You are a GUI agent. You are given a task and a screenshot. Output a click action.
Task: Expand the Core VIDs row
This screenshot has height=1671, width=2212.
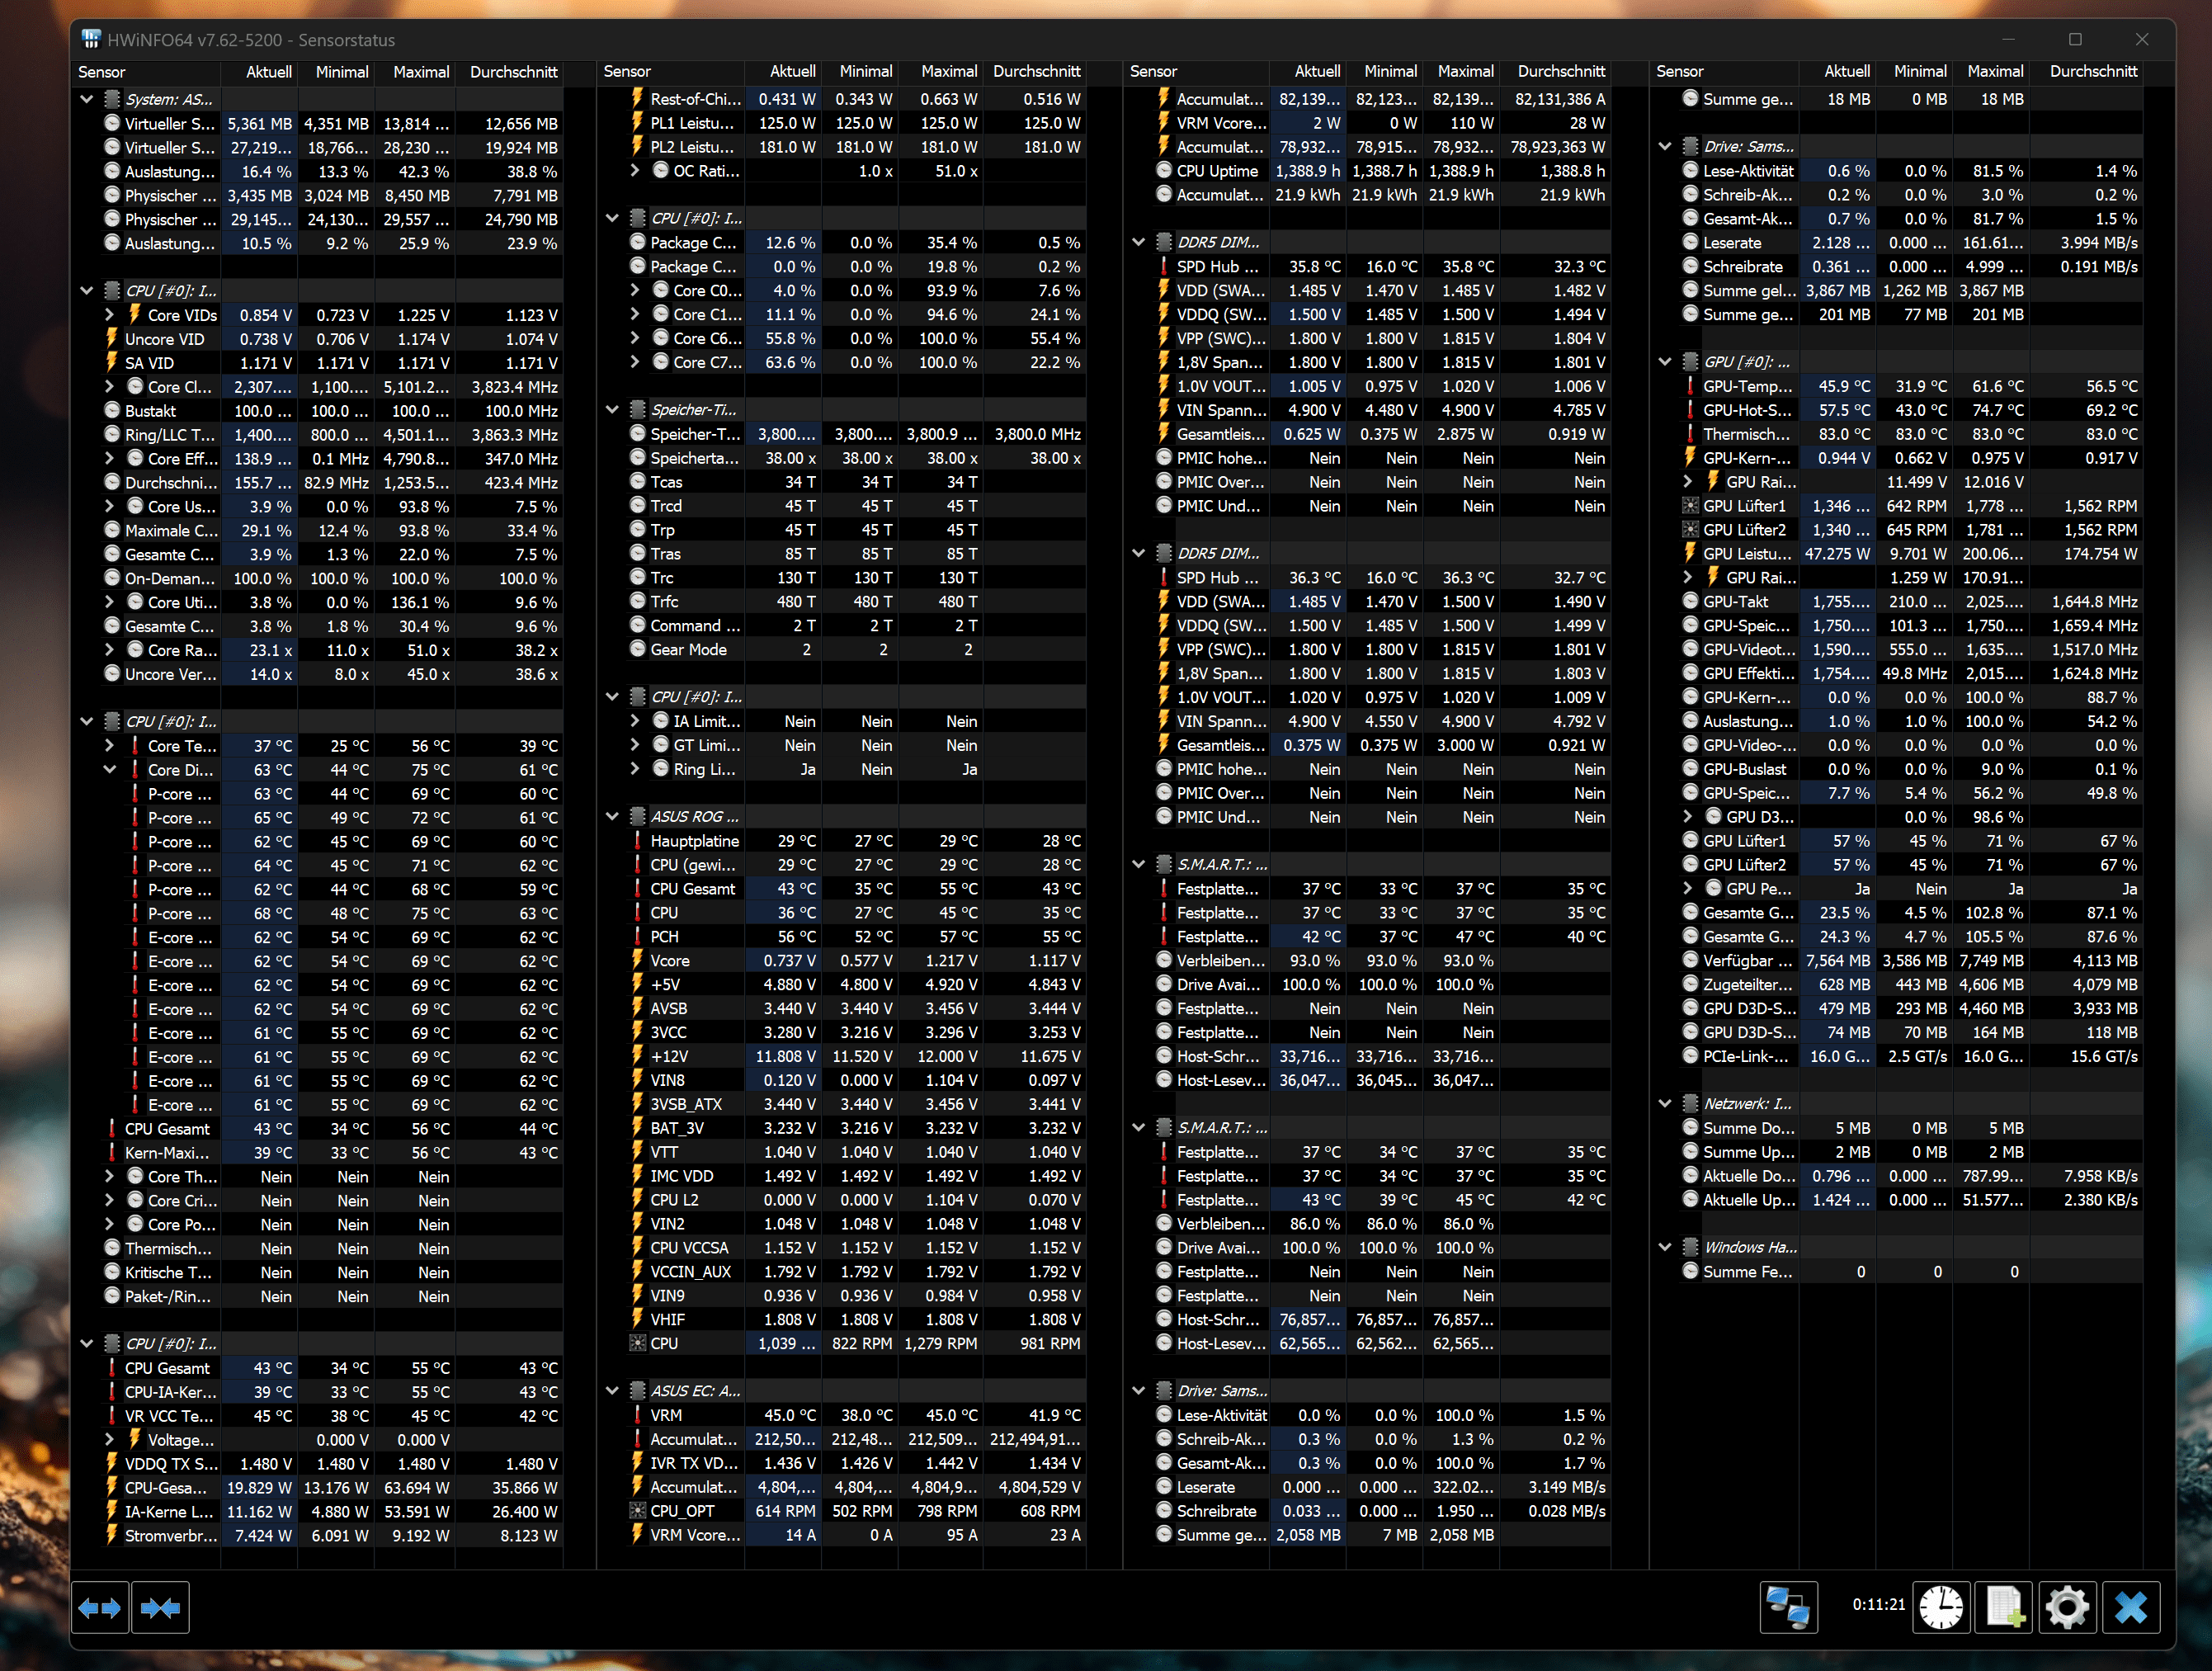pyautogui.click(x=110, y=314)
